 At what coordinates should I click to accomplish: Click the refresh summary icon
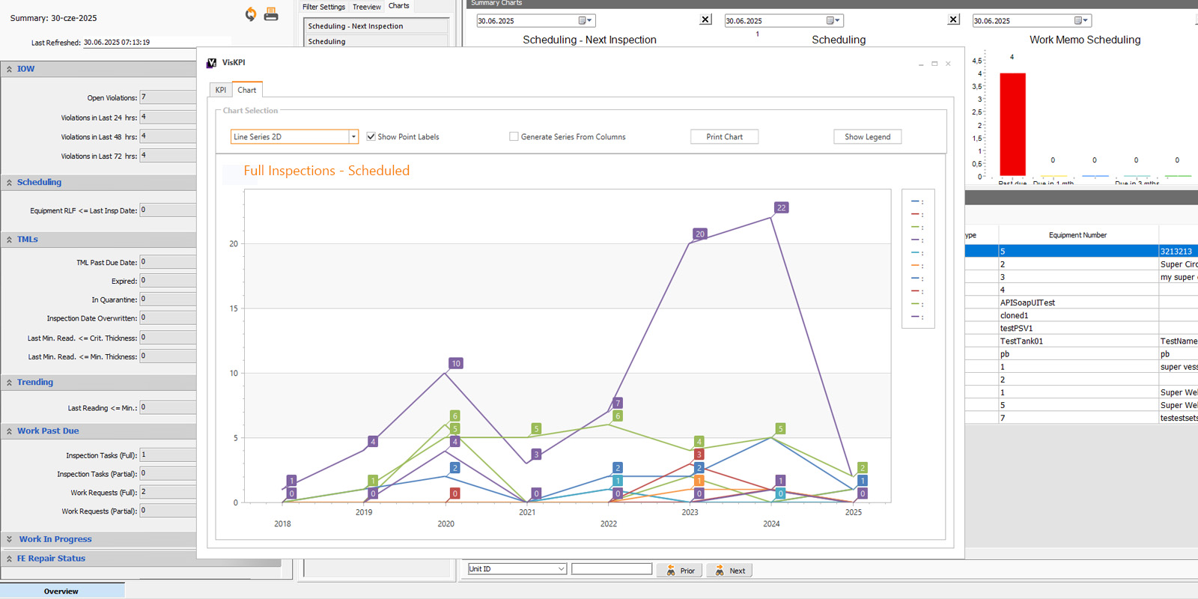click(251, 14)
